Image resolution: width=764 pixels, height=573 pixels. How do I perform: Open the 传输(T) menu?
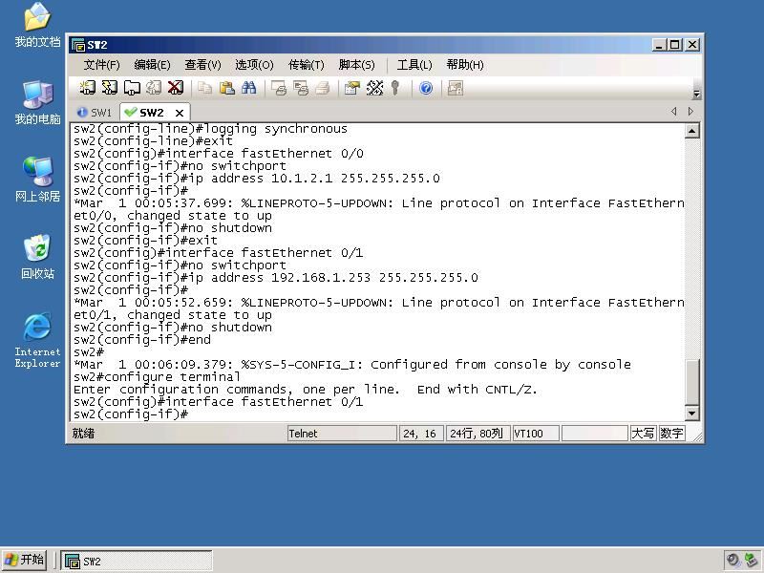[x=306, y=65]
